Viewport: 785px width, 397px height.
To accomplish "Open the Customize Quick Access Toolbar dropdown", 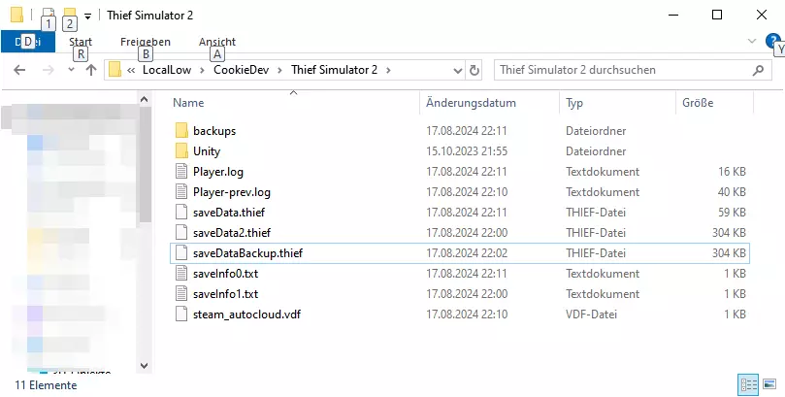I will click(x=87, y=17).
